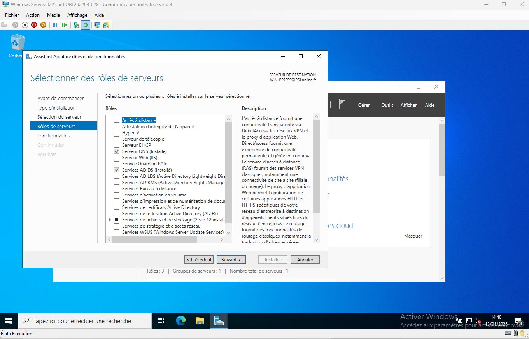Open Afficher menu in Server Manager
Image resolution: width=529 pixels, height=339 pixels.
408,105
